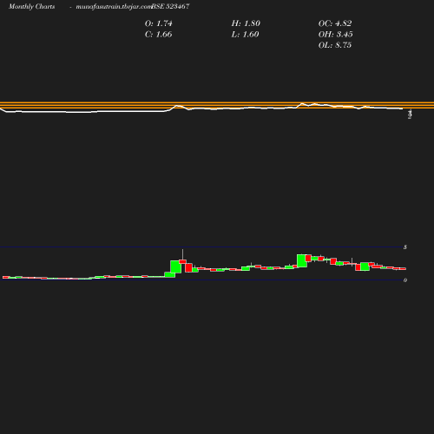Click the '0' price axis label
Viewport: 434px width, 434px height.
pos(405,280)
